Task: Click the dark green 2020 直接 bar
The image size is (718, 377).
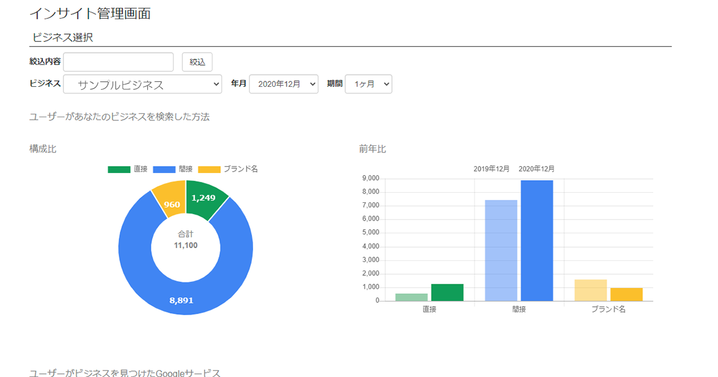Action: coord(448,293)
